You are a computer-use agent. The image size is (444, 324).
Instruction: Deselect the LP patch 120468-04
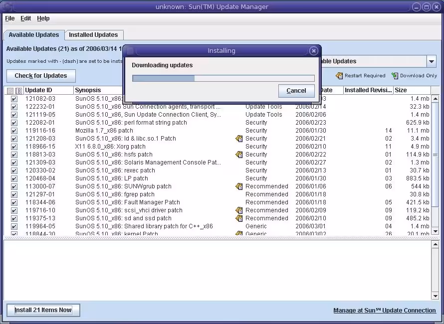coord(14,178)
